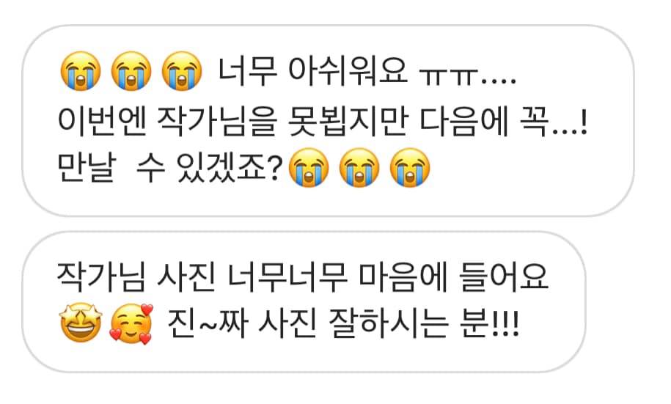Screen dimensions: 671x404
Task: Click the middle crying emoji following 있겠죠?
Action: (359, 168)
